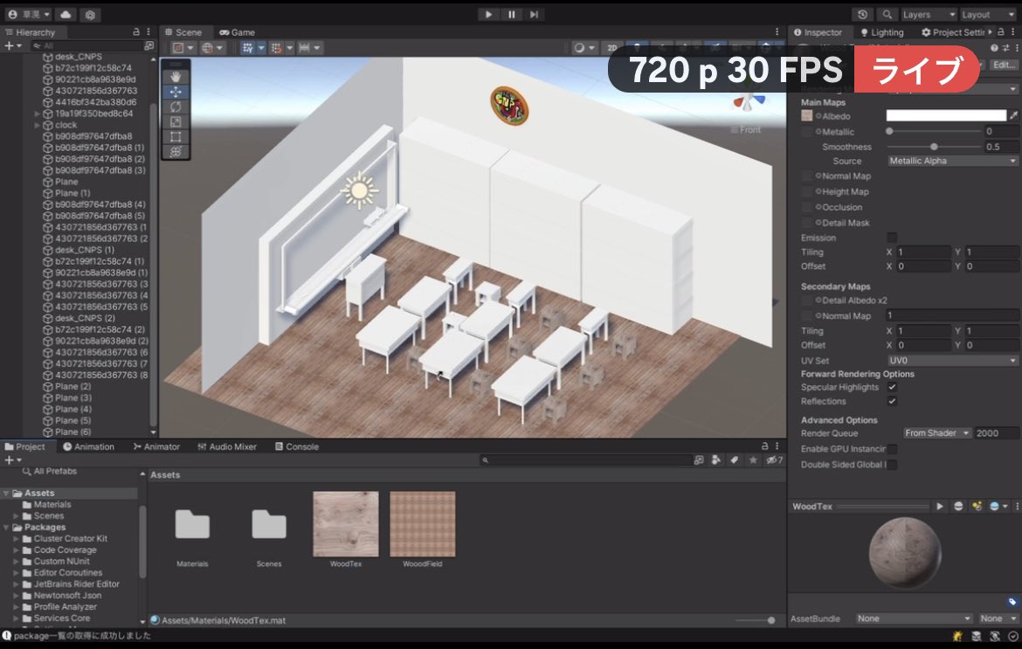Open the Layout dropdown

coord(987,14)
